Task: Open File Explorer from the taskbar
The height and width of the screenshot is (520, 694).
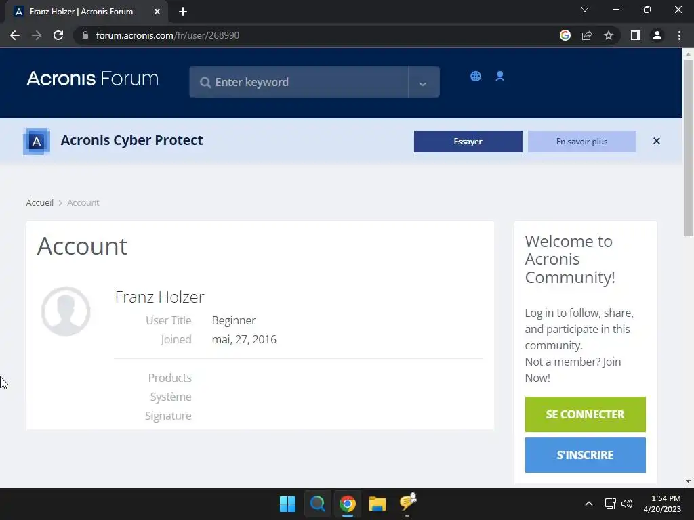Action: tap(377, 504)
